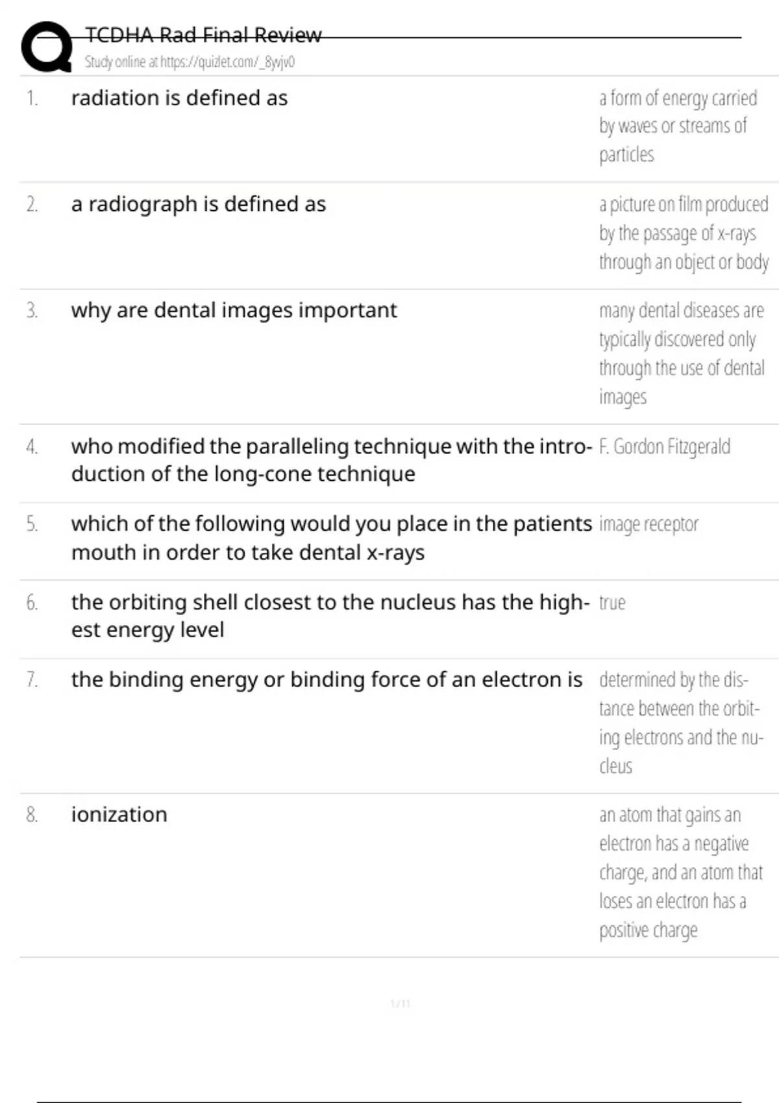Click the Quizlet Q logo
The image size is (779, 1103).
pyautogui.click(x=47, y=47)
